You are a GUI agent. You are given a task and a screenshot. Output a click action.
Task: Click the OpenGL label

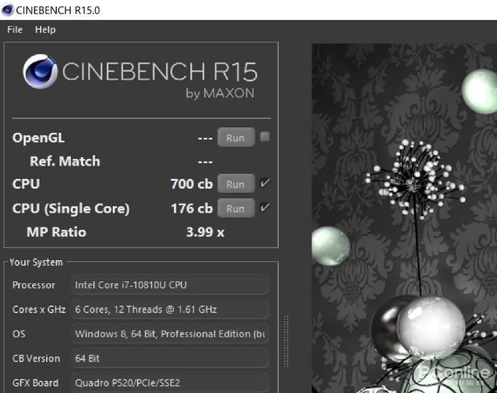click(38, 138)
